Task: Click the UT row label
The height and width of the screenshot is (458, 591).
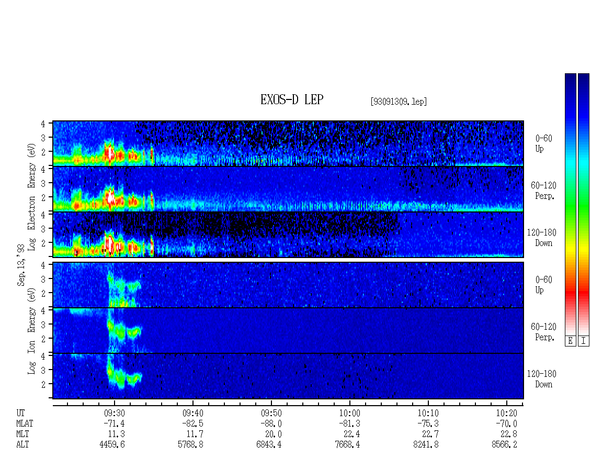Action: [x=20, y=413]
